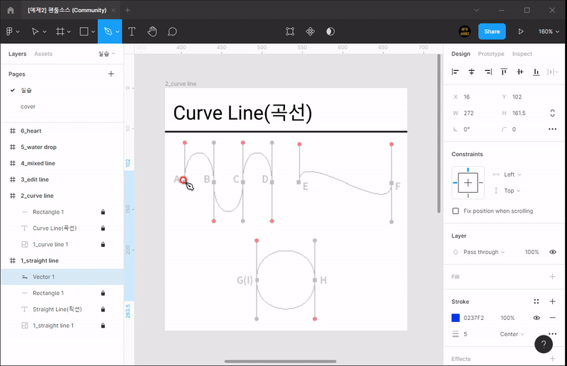The height and width of the screenshot is (366, 567).
Task: Click the user avatar icon
Action: pos(465,31)
